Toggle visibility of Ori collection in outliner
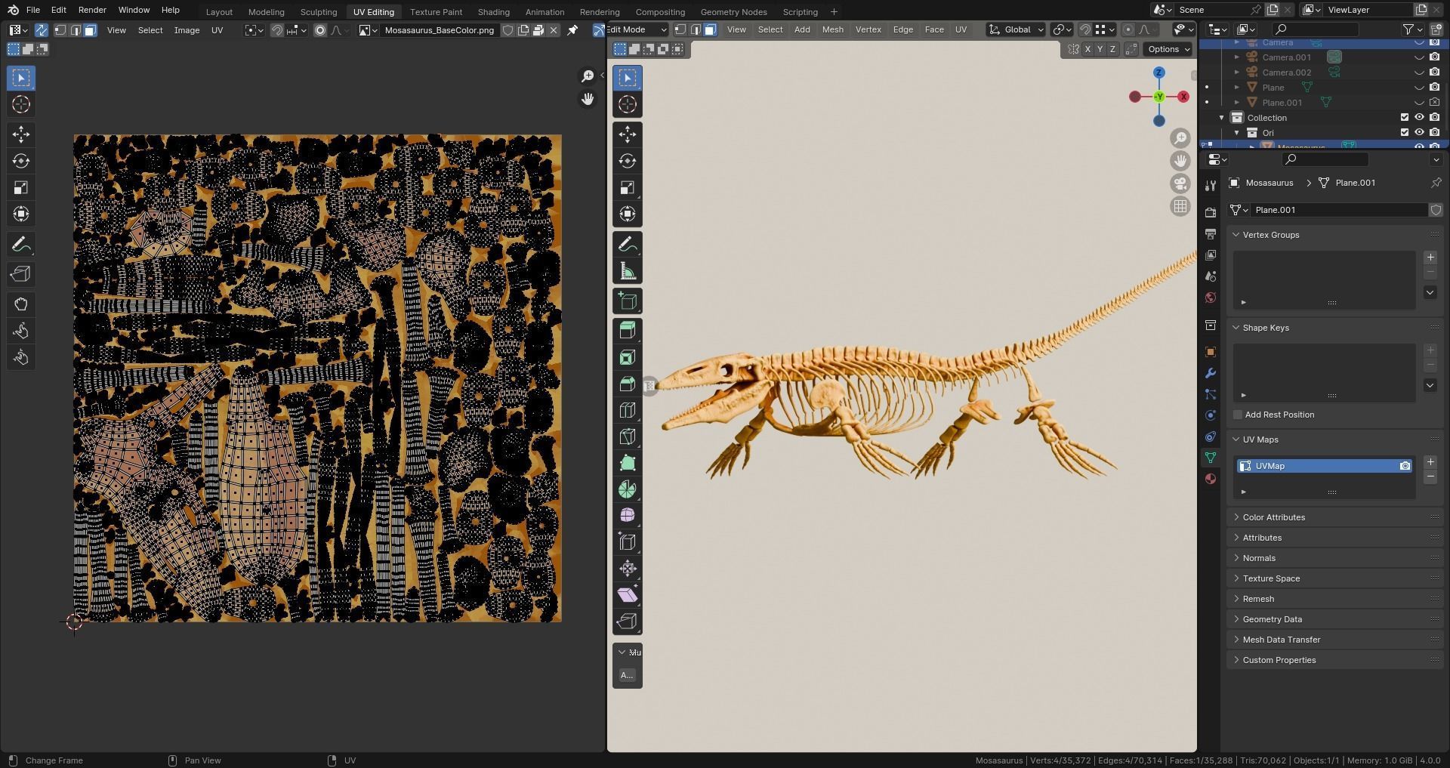Image resolution: width=1450 pixels, height=768 pixels. click(x=1419, y=133)
